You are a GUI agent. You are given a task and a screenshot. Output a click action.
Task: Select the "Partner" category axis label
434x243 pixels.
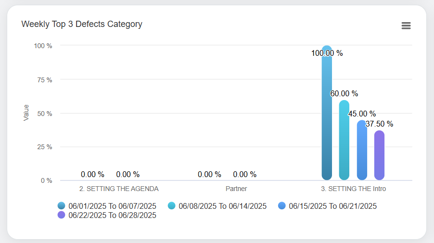point(236,189)
